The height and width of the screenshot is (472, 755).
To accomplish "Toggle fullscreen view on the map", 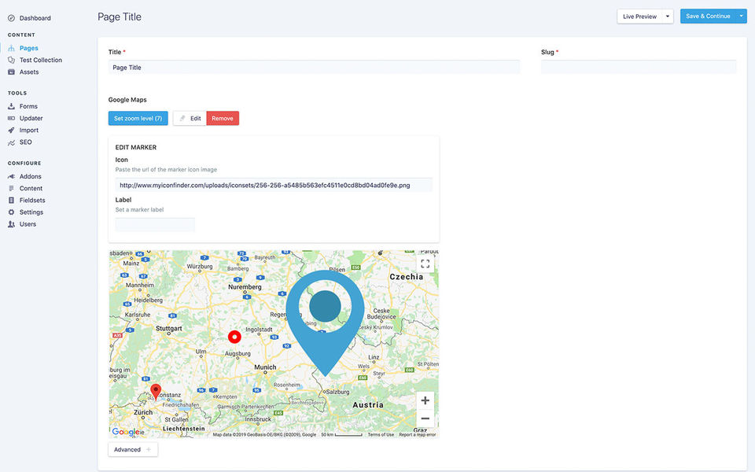I will pos(425,264).
